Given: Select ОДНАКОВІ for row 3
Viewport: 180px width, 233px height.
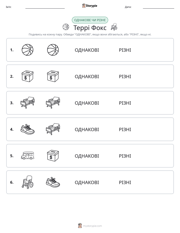Looking at the screenshot, I should pyautogui.click(x=87, y=103).
